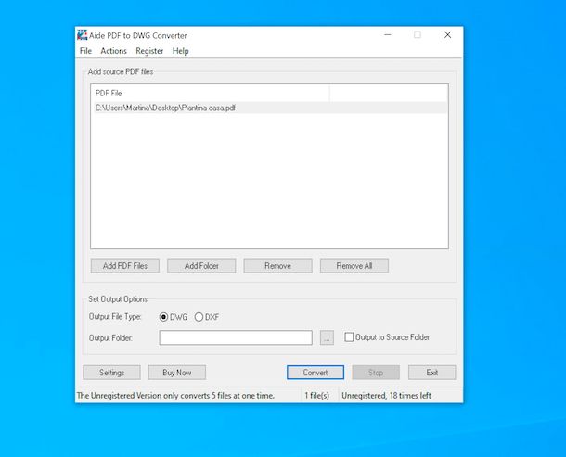Viewport: 566px width, 457px height.
Task: Start conversion with Convert button
Action: [315, 373]
